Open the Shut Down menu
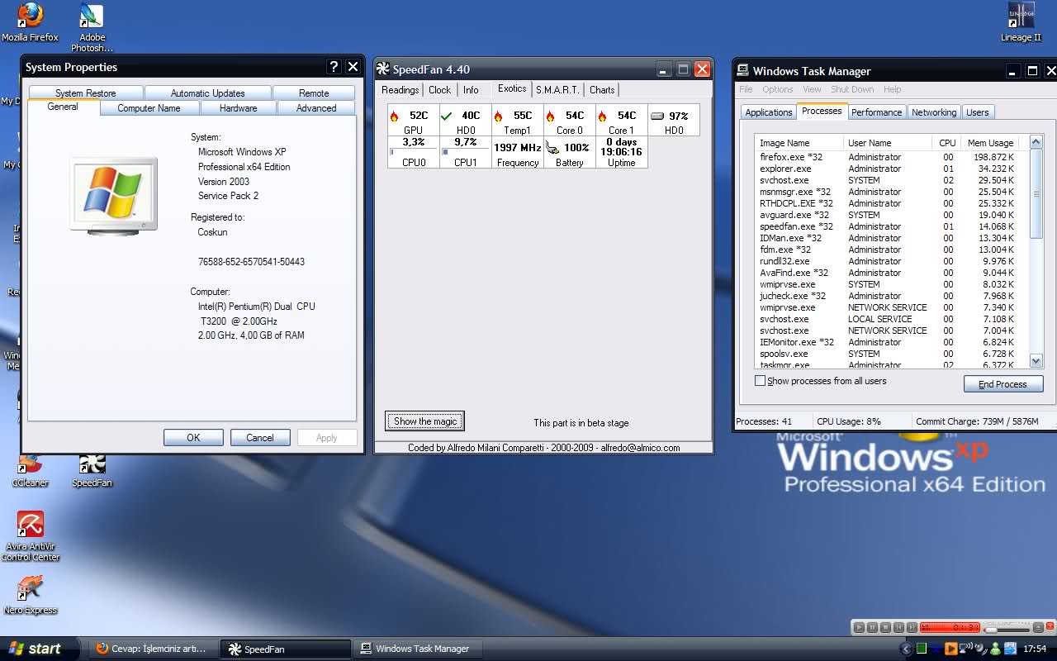The height and width of the screenshot is (661, 1057). coord(852,89)
